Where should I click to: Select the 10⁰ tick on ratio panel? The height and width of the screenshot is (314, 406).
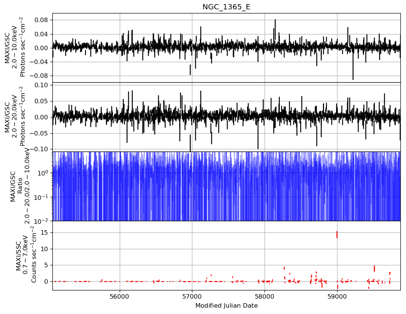tap(43, 172)
